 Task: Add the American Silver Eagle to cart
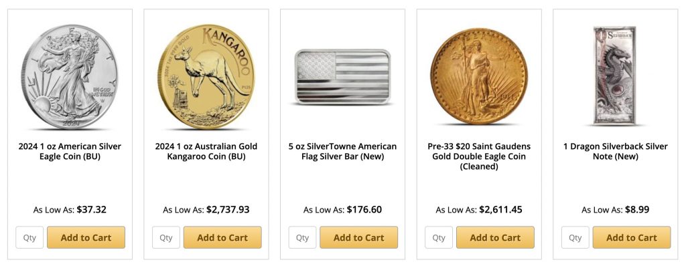click(x=86, y=237)
